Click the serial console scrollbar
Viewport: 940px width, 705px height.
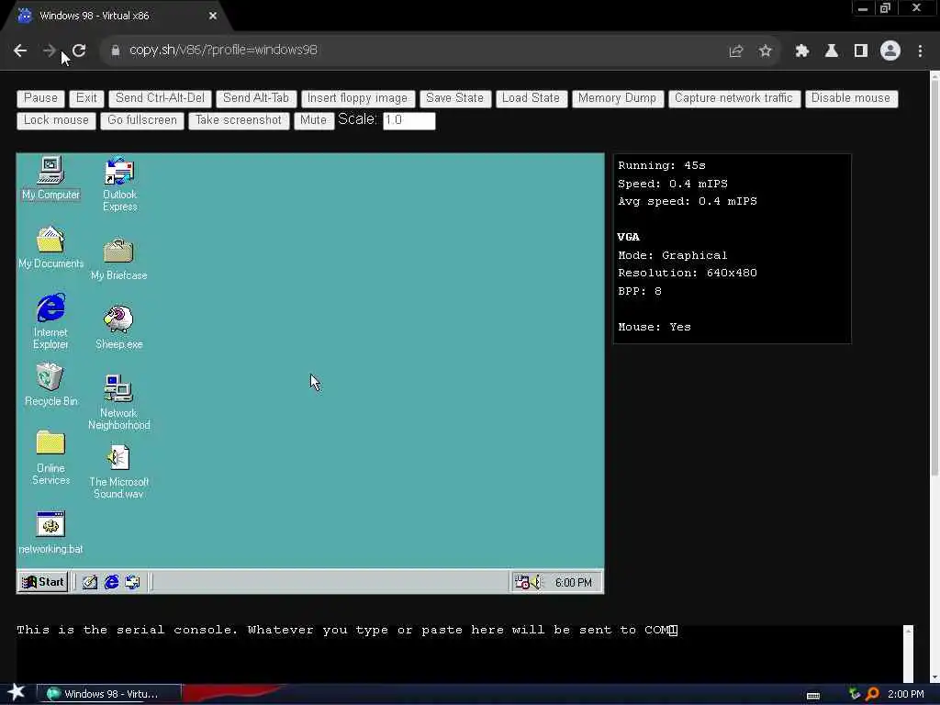(x=908, y=654)
